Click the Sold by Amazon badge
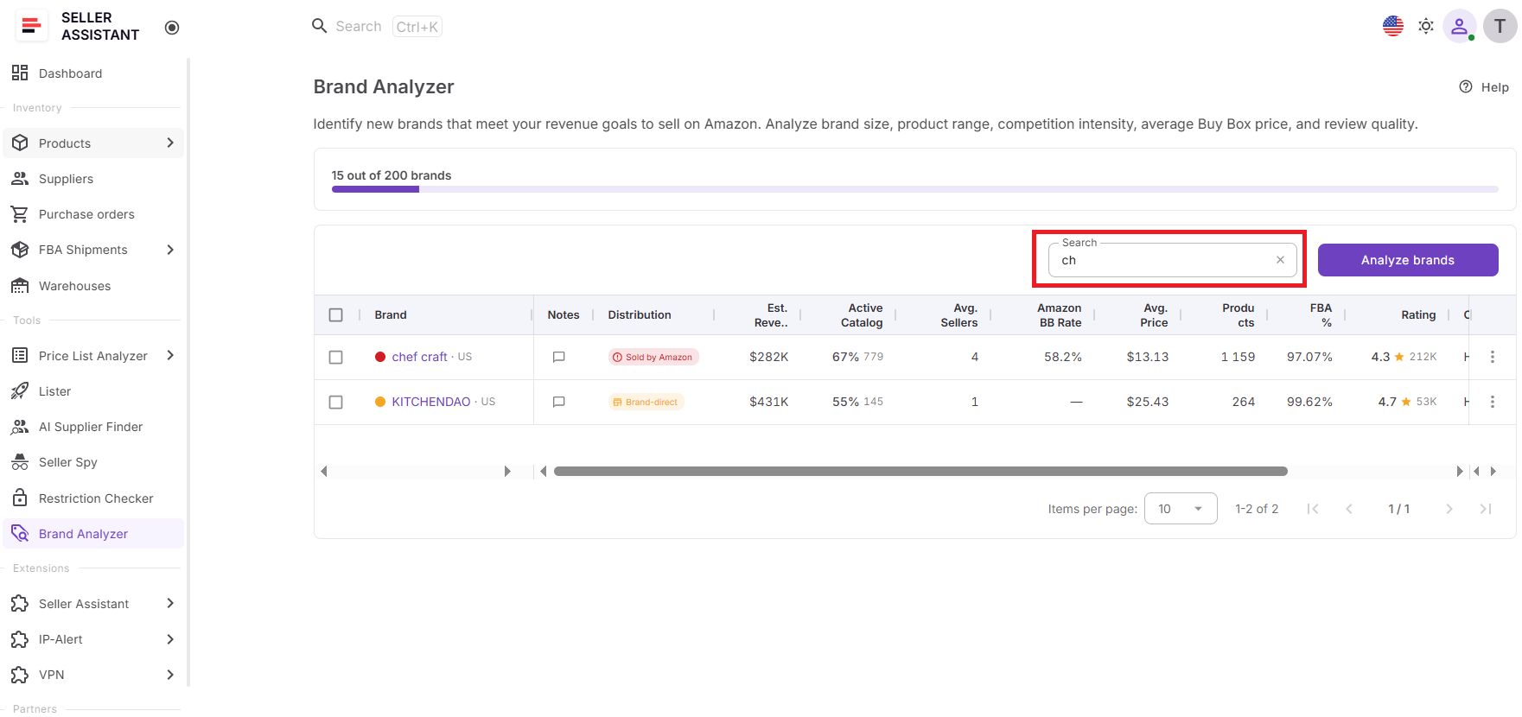 tap(653, 357)
